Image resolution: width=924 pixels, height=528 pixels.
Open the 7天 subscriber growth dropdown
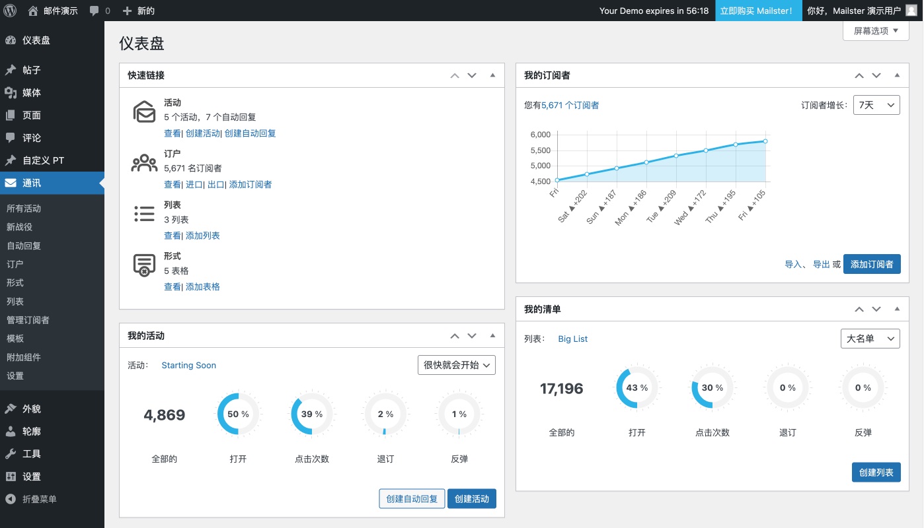(x=876, y=105)
